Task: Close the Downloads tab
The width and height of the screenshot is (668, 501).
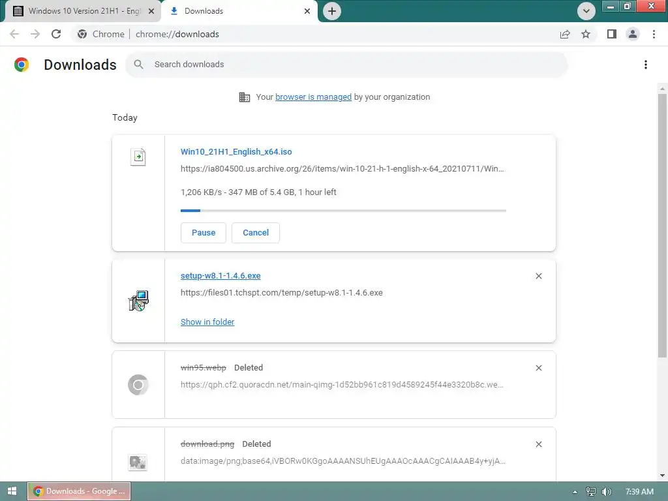Action: (307, 11)
